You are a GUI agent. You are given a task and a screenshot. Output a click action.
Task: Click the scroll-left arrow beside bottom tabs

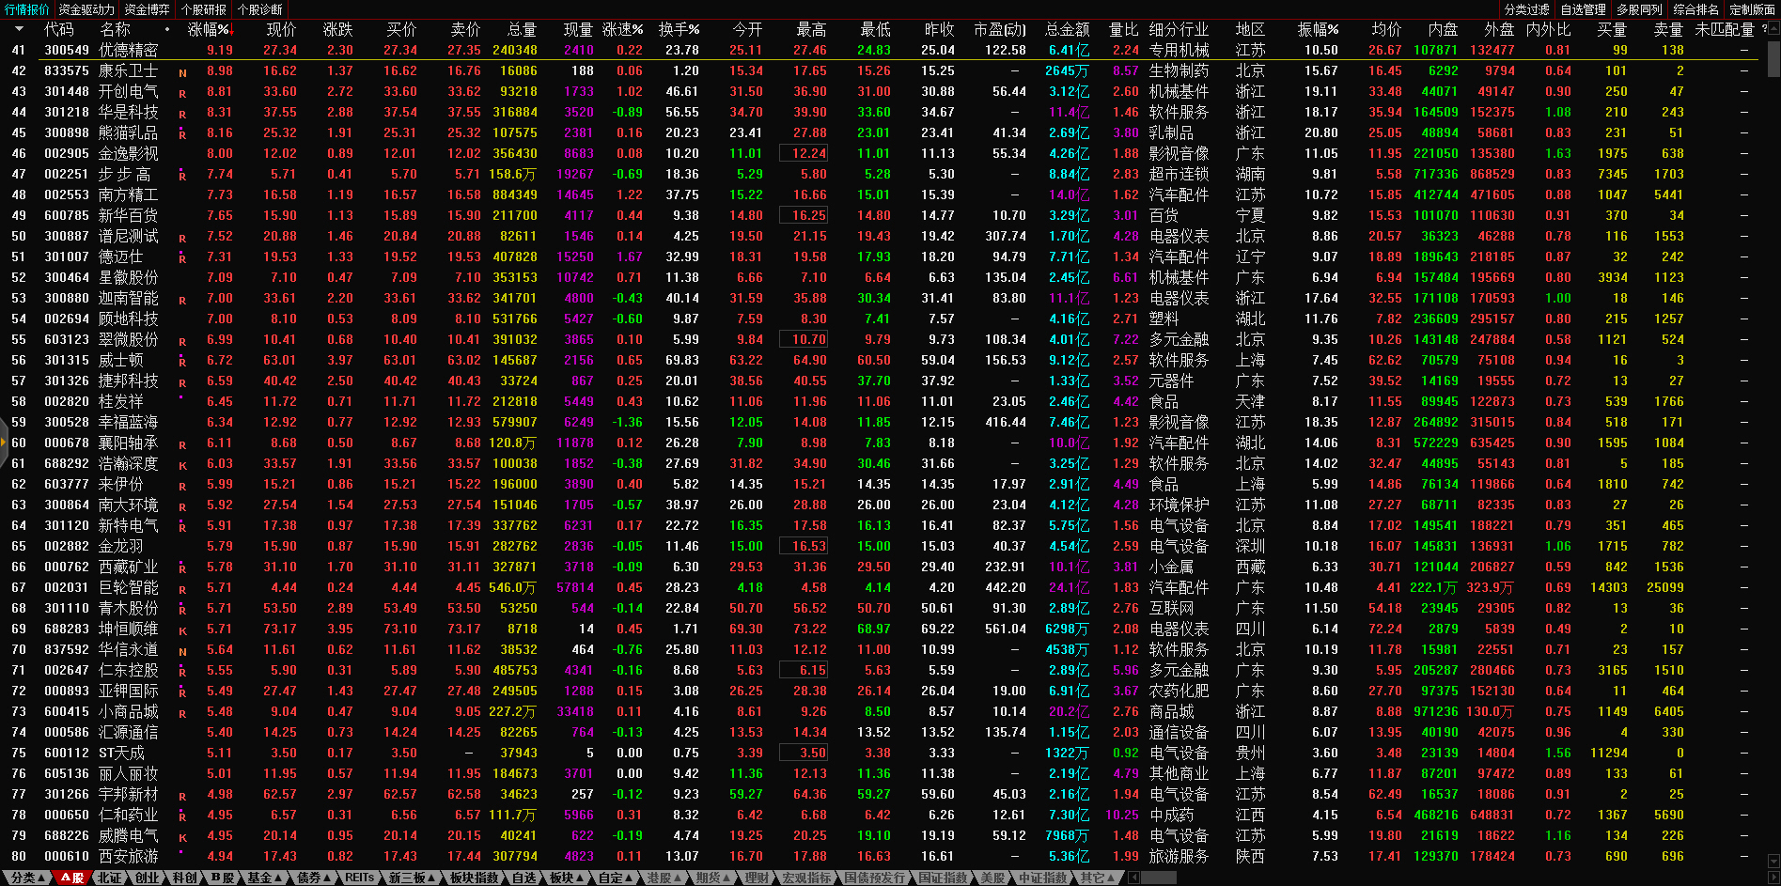(1133, 878)
